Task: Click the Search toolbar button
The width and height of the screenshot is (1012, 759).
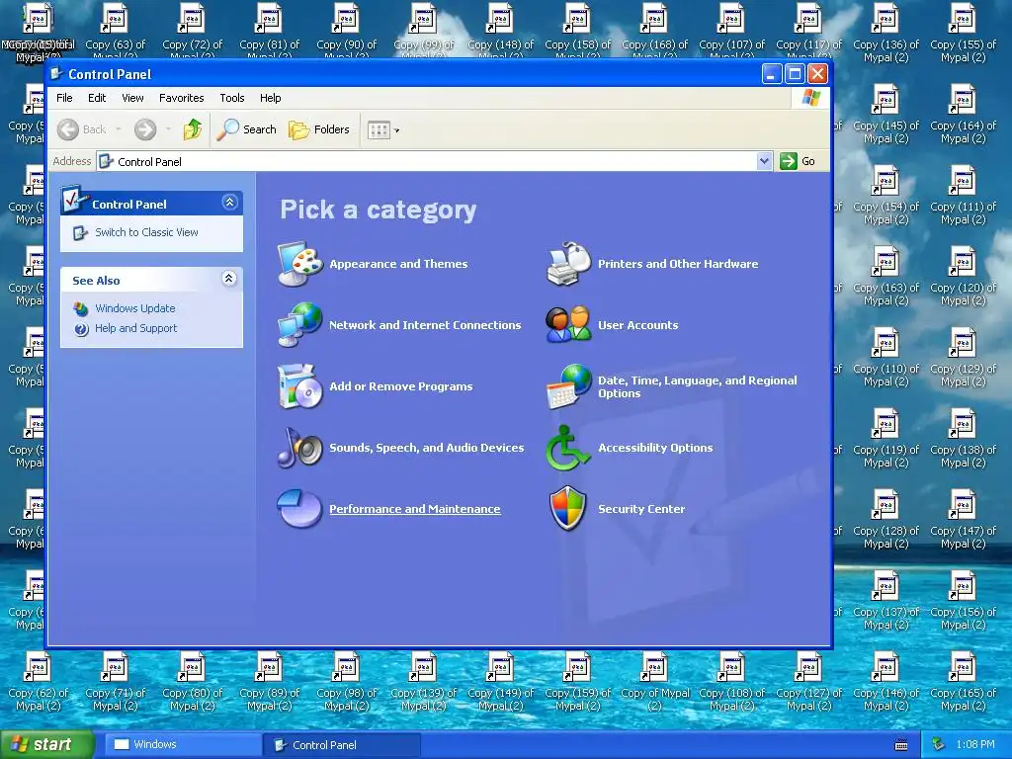Action: click(x=246, y=129)
